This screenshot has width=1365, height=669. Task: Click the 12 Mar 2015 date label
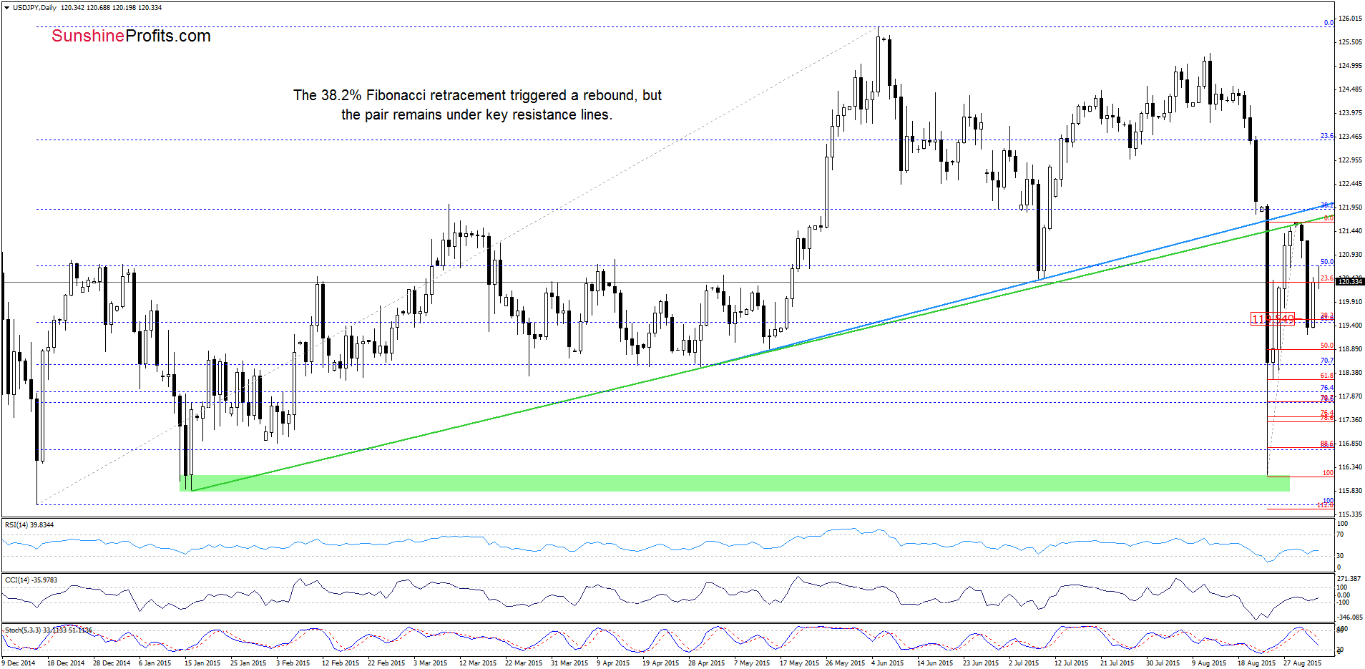click(478, 663)
